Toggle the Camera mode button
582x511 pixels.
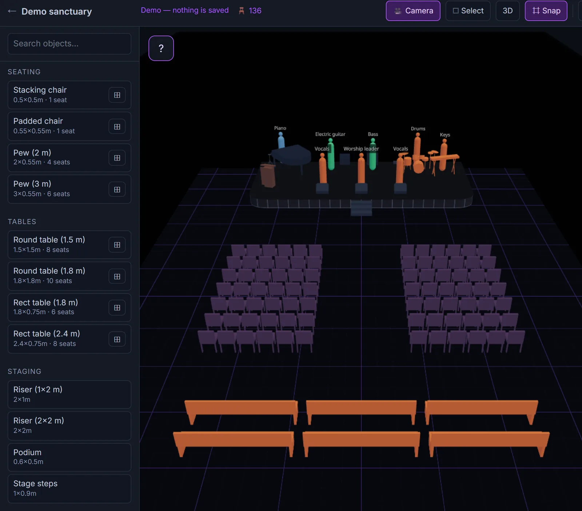tap(413, 11)
